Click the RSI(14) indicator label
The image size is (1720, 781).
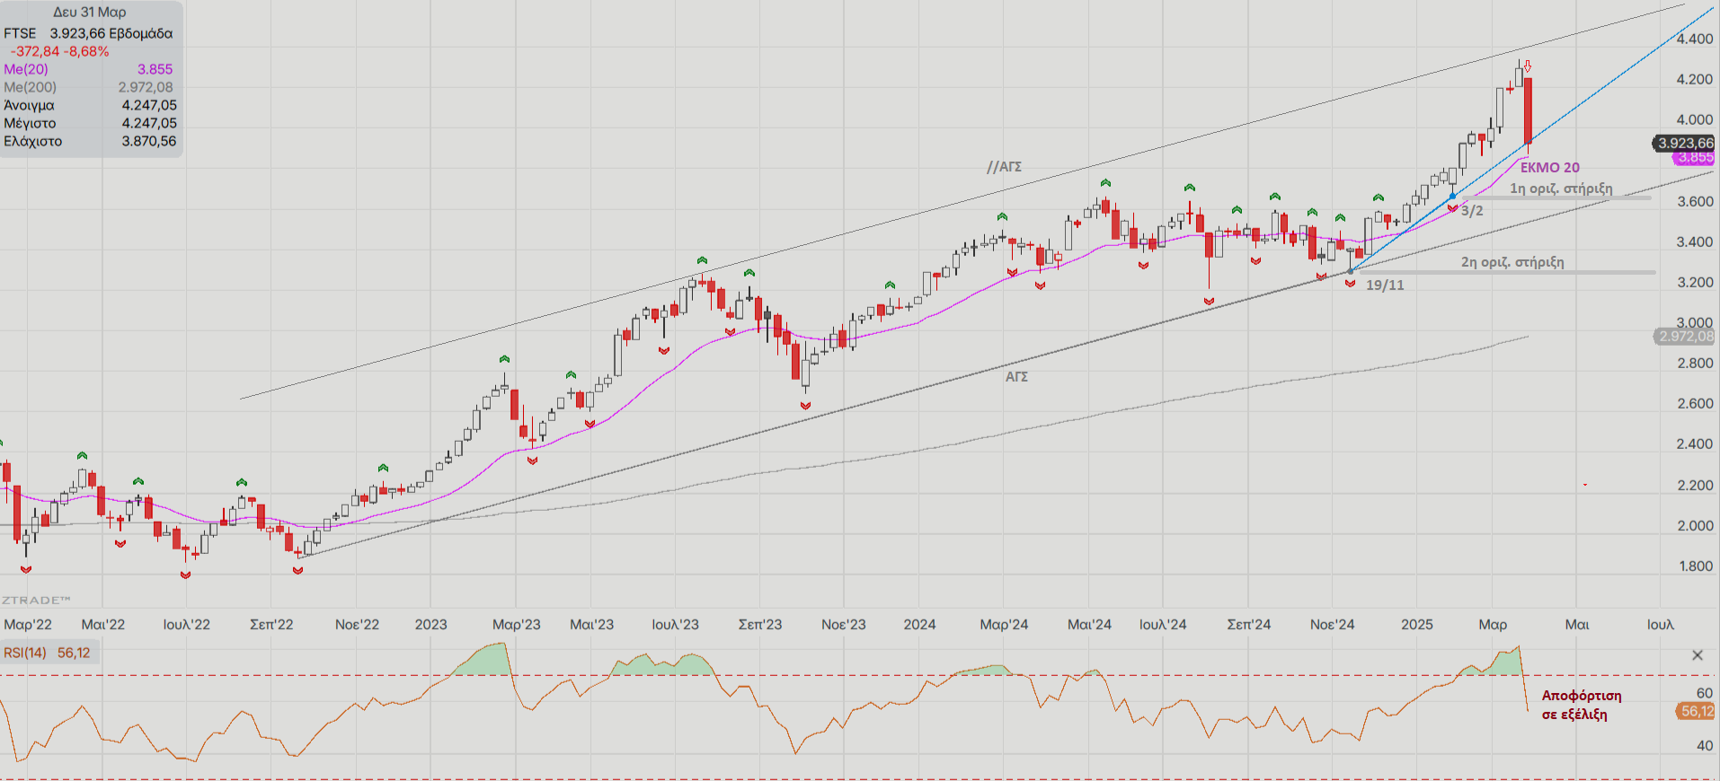24,653
